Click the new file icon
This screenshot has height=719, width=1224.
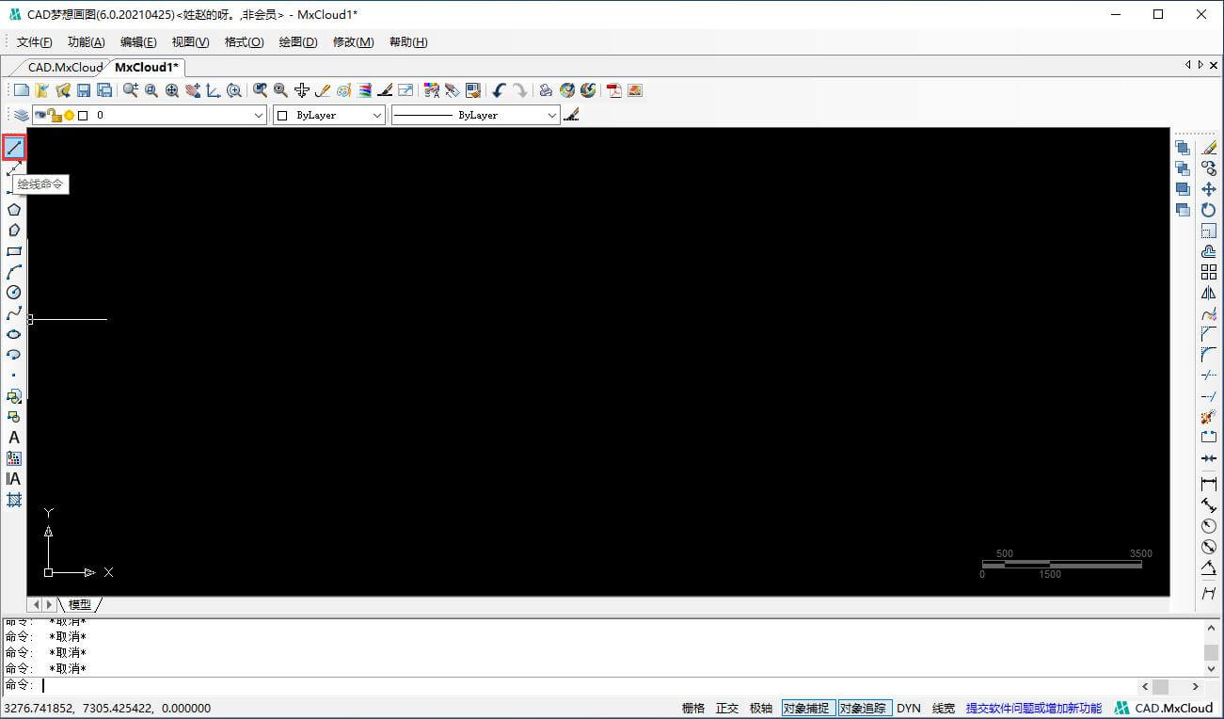(x=22, y=90)
